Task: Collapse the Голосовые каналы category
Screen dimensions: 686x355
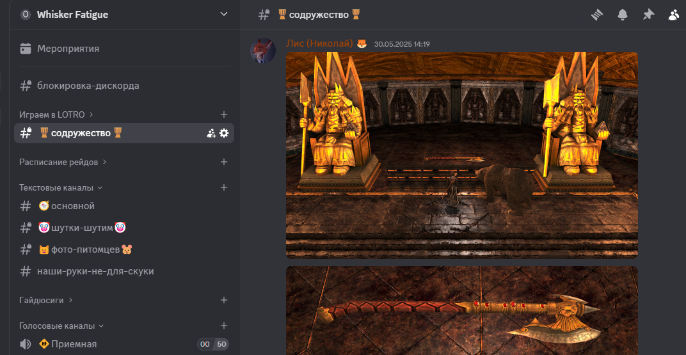Action: pyautogui.click(x=61, y=326)
